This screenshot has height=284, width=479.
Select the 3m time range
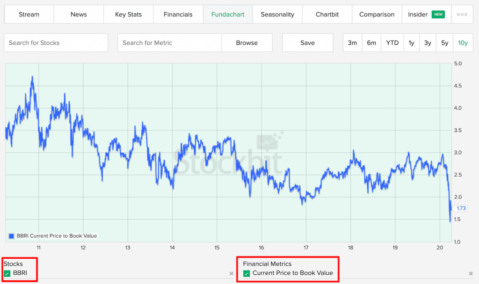click(x=352, y=43)
